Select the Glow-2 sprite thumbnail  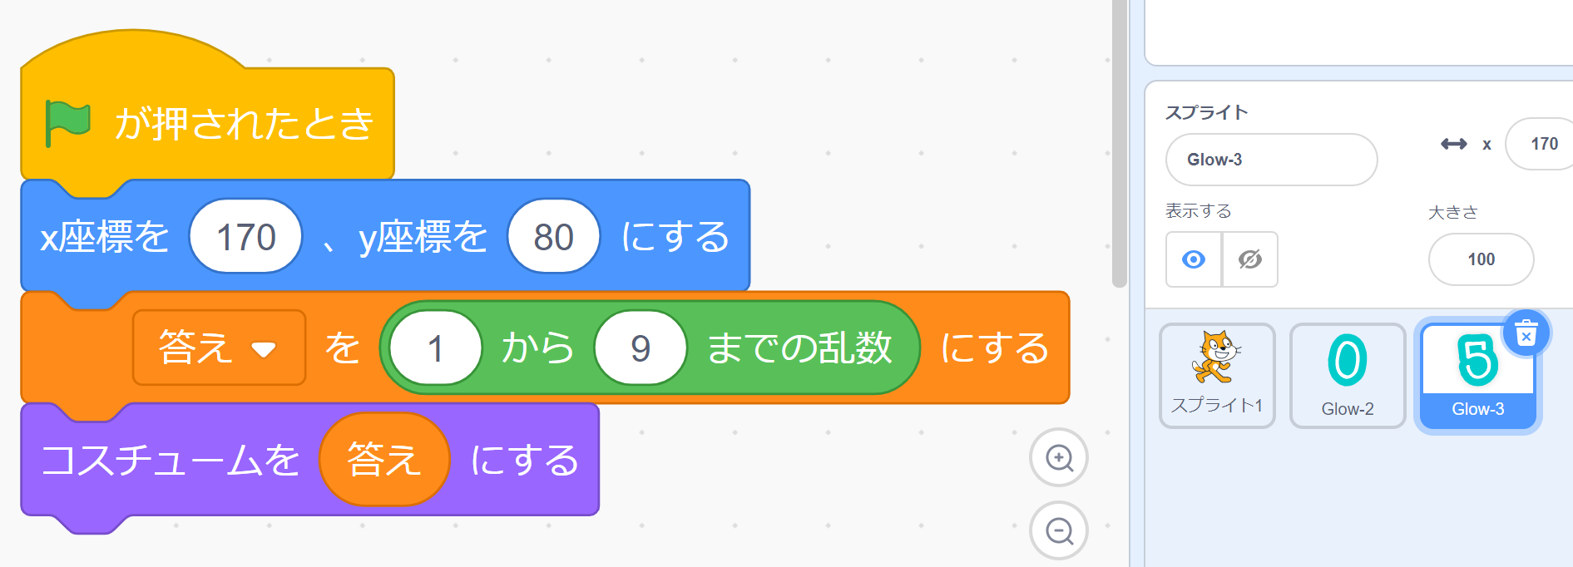[1347, 375]
